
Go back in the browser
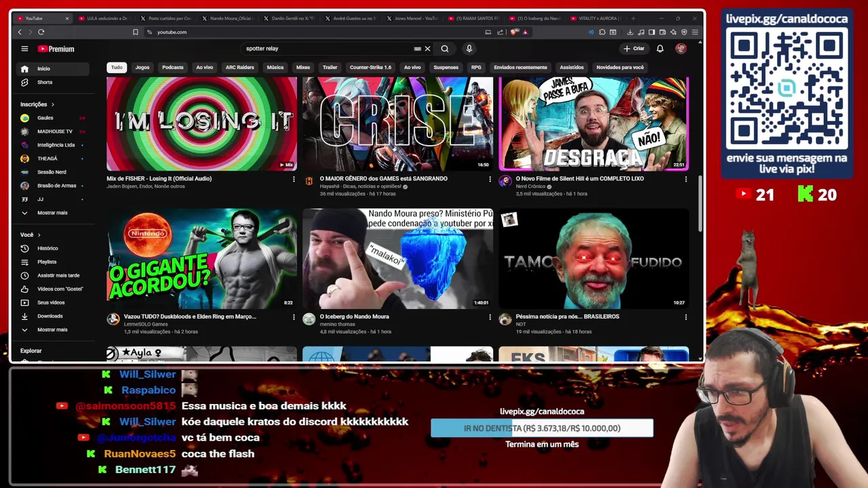[x=20, y=32]
